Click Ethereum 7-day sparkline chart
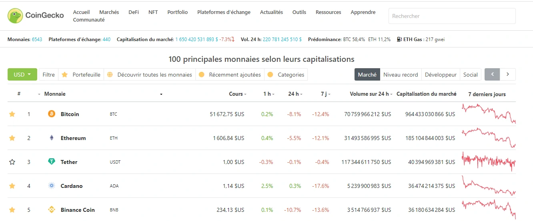533x221 pixels. [x=489, y=138]
